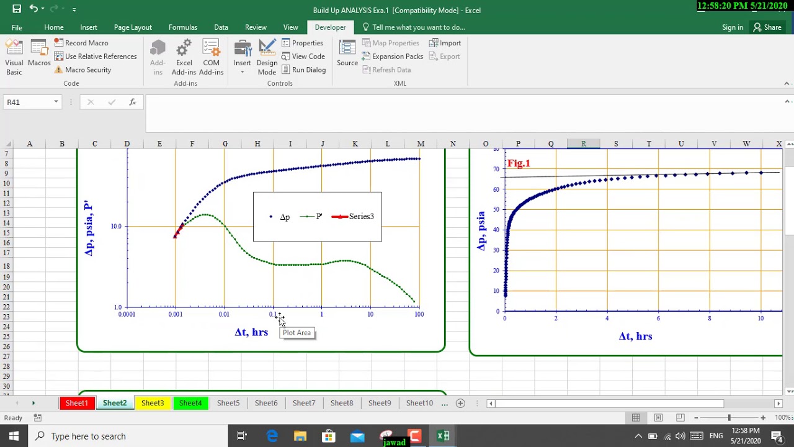Open the Undo history dropdown arrow
The width and height of the screenshot is (794, 447).
[x=42, y=10]
